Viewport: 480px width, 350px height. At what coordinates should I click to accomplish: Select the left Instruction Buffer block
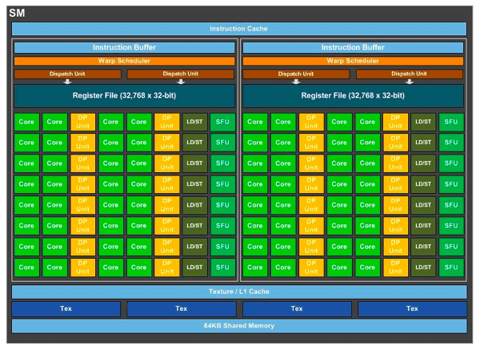(x=124, y=47)
